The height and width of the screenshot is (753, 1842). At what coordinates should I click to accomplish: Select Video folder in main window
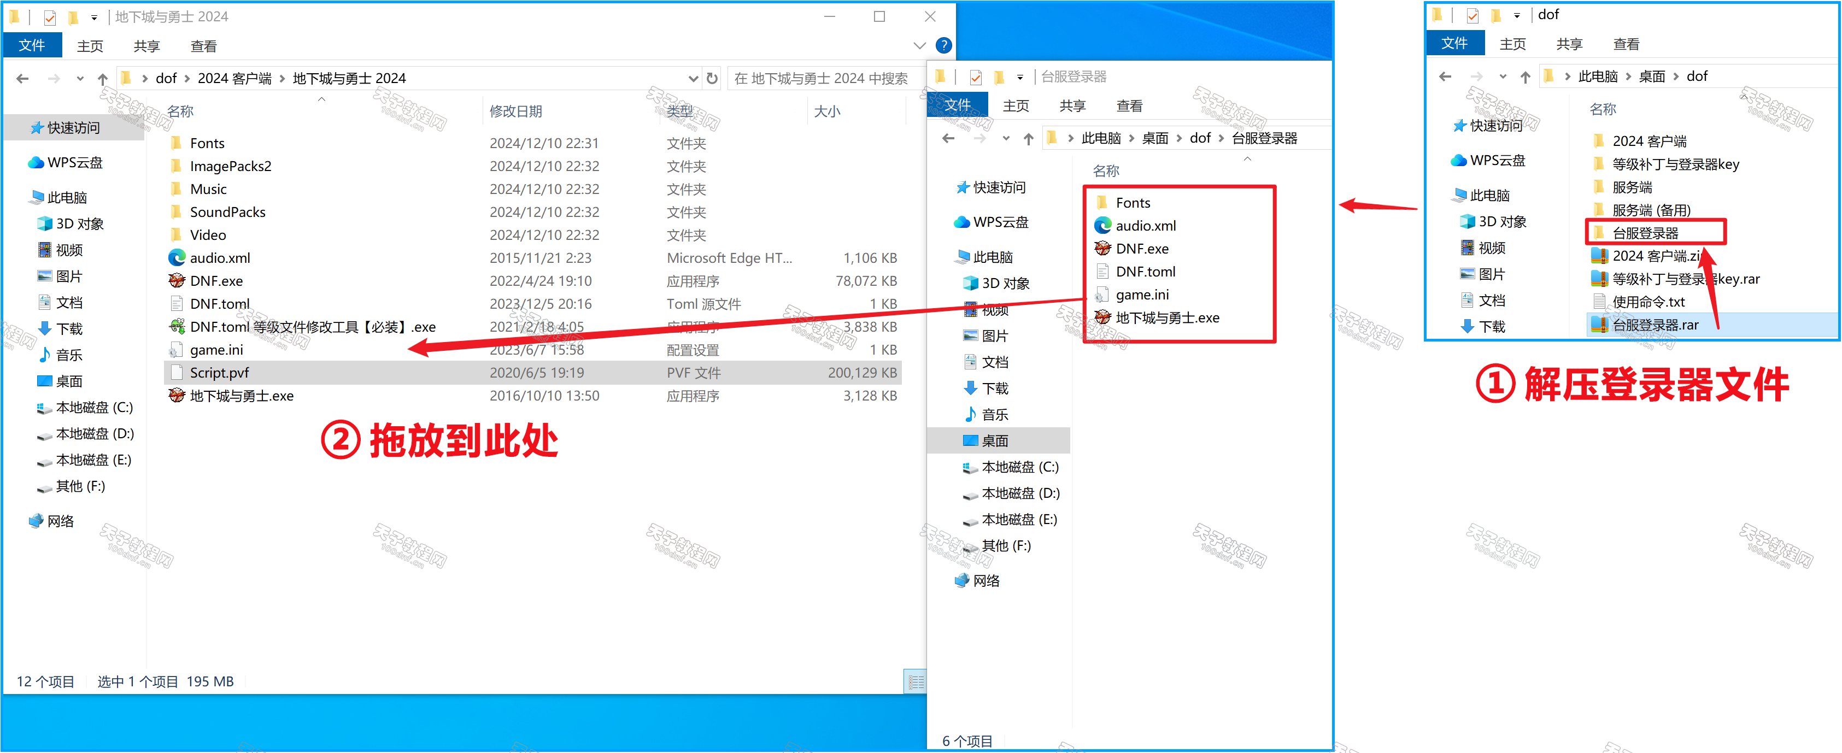coord(207,236)
